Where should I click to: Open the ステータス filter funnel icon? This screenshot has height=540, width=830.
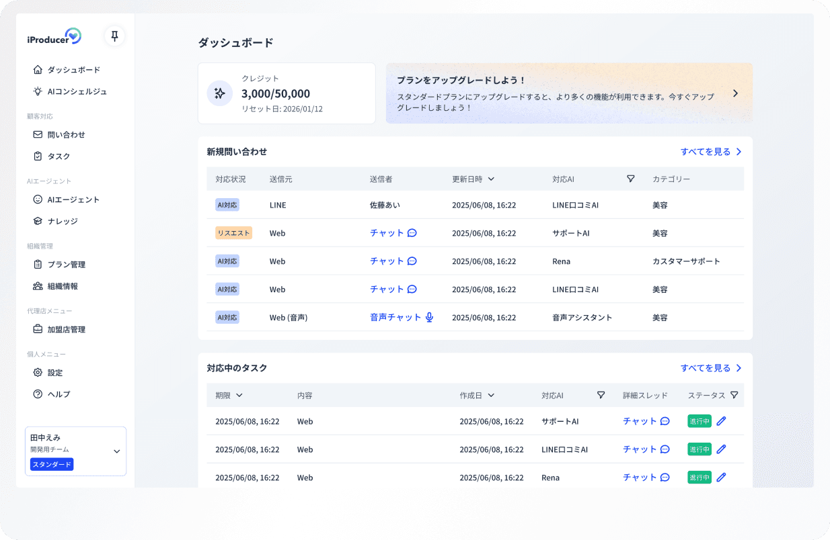pyautogui.click(x=734, y=395)
